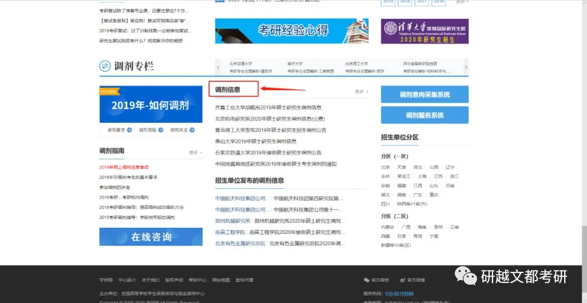Screen dimensions: 587x303
Task: Open 2019年对调剂考生的基本要求
Action: point(129,177)
